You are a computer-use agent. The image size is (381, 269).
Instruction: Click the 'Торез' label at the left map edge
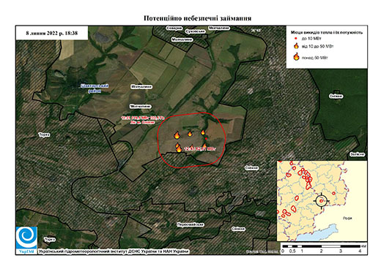click(44, 134)
